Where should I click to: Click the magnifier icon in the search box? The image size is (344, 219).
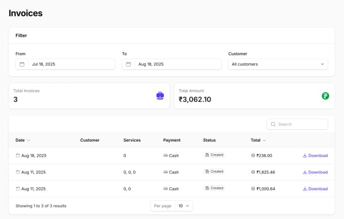[273, 124]
